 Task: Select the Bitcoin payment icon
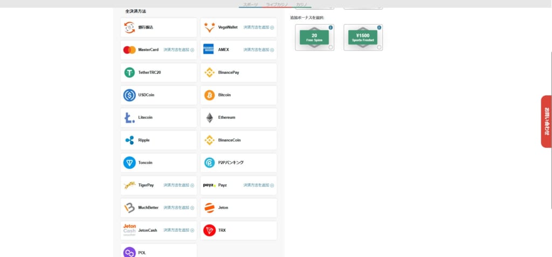pos(209,95)
